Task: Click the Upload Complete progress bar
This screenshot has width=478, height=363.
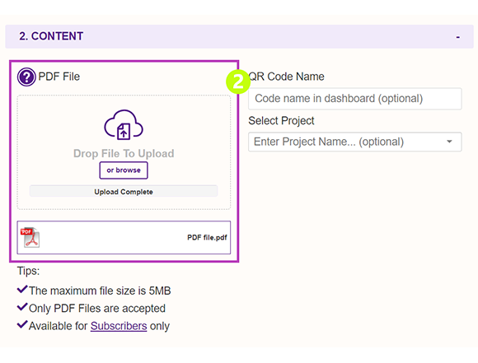Action: [124, 192]
